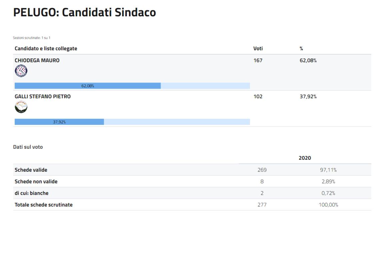Screen dimensions: 374x264
Task: Click the 277 total ballots value
Action: point(262,205)
